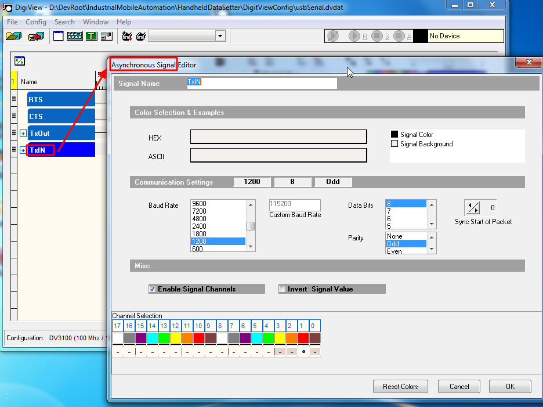Click the Signal Background white swatch
This screenshot has height=407, width=543.
pyautogui.click(x=394, y=143)
